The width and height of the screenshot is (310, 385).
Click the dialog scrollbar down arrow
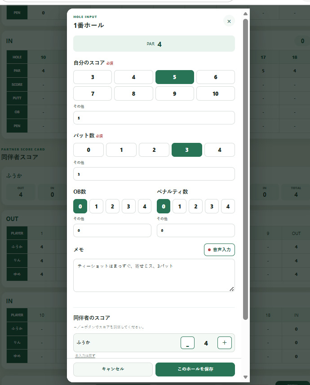[x=245, y=377]
